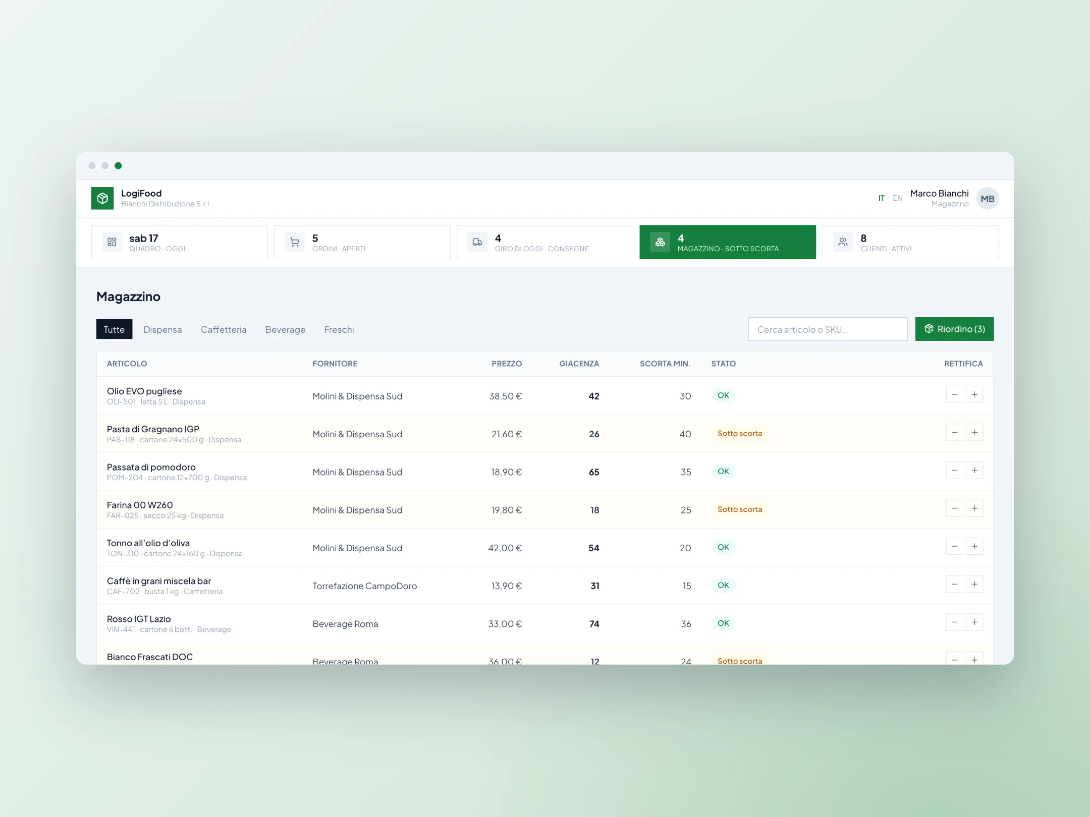
Task: Increase stock for Rosso IGT Lazio
Action: coord(974,622)
